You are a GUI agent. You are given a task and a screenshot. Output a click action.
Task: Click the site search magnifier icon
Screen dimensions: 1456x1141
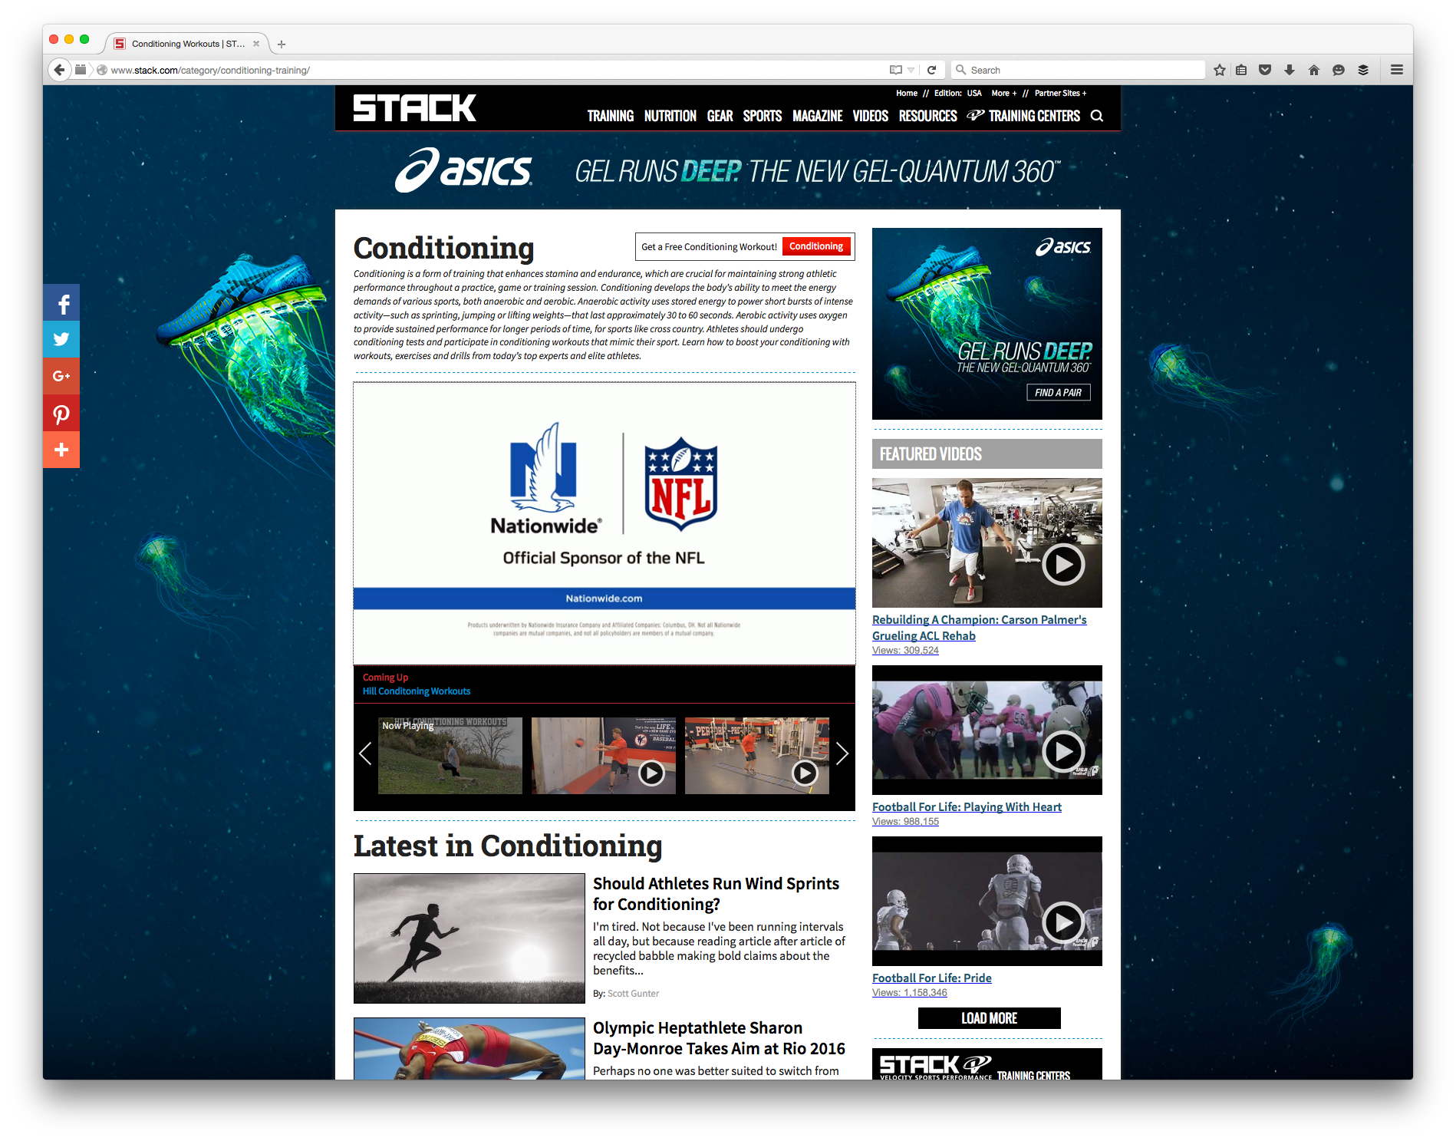pyautogui.click(x=1097, y=116)
